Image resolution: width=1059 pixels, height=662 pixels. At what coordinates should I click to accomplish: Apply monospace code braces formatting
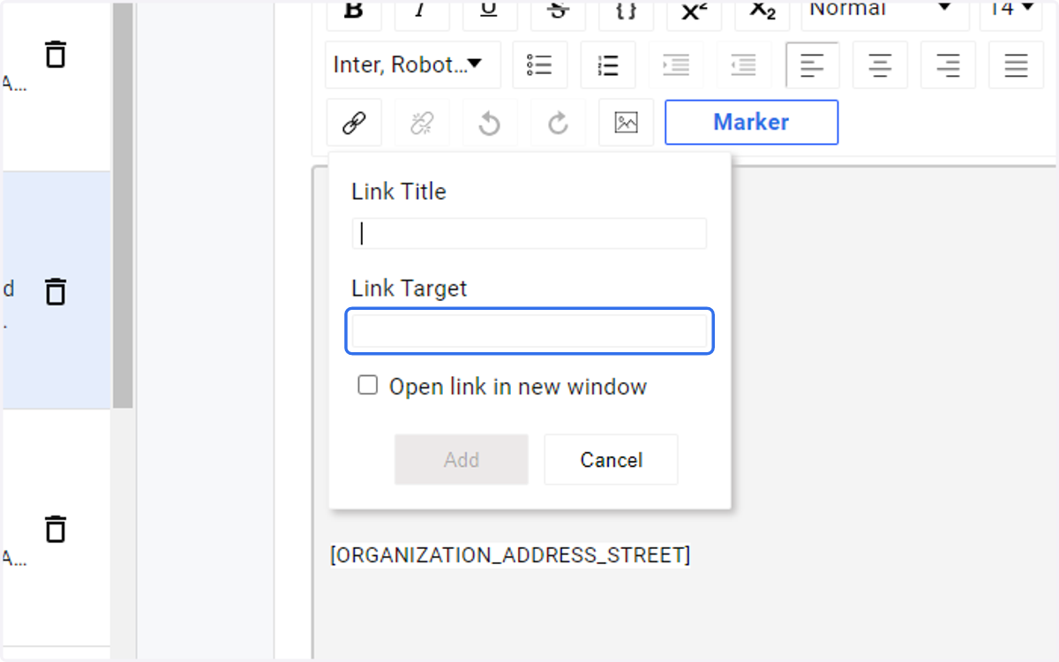pyautogui.click(x=626, y=14)
